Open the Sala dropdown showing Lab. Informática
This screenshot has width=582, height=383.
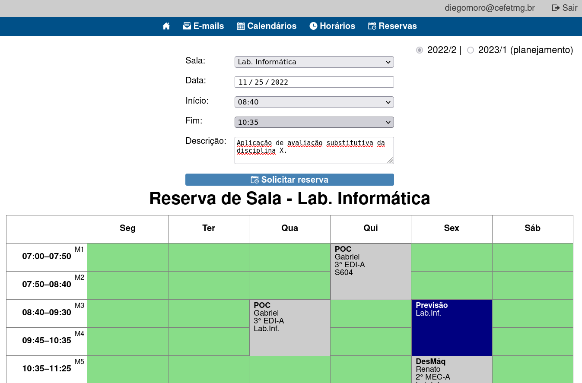[x=314, y=62]
